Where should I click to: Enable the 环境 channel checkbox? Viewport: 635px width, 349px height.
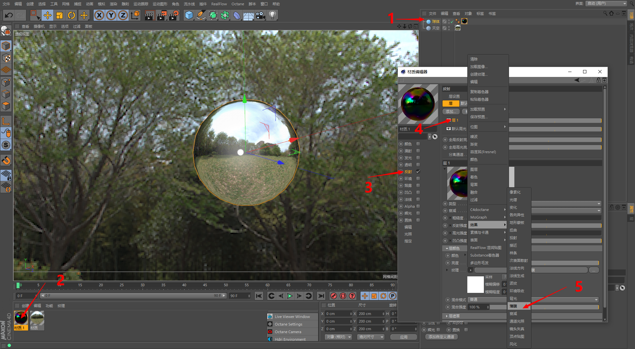point(418,179)
